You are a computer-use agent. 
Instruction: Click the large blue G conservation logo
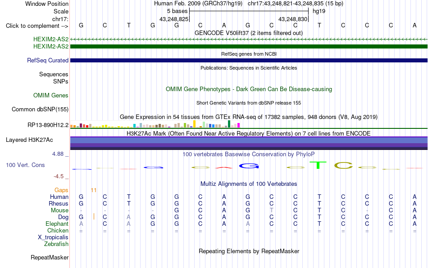point(249,166)
